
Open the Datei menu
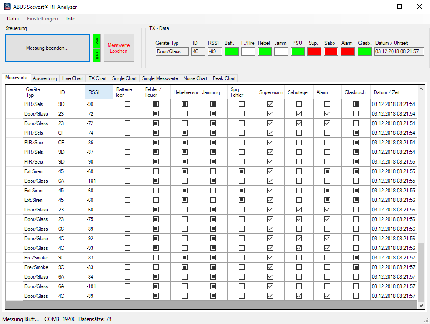tap(13, 19)
